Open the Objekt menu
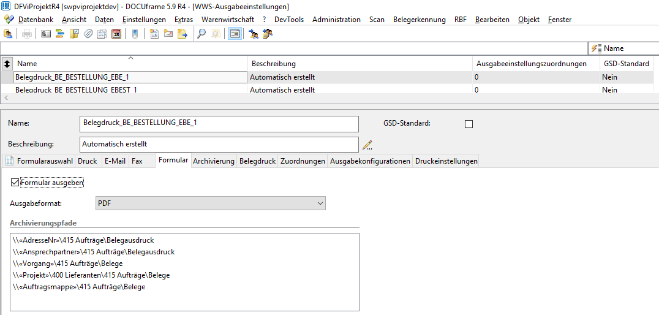 529,20
